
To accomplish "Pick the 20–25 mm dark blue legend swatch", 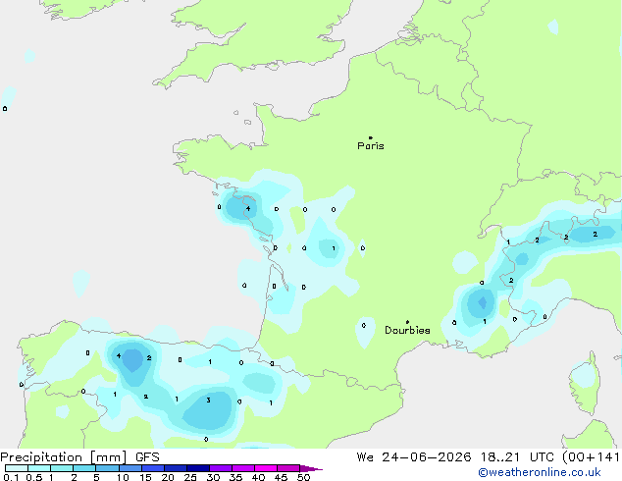I will (176, 468).
